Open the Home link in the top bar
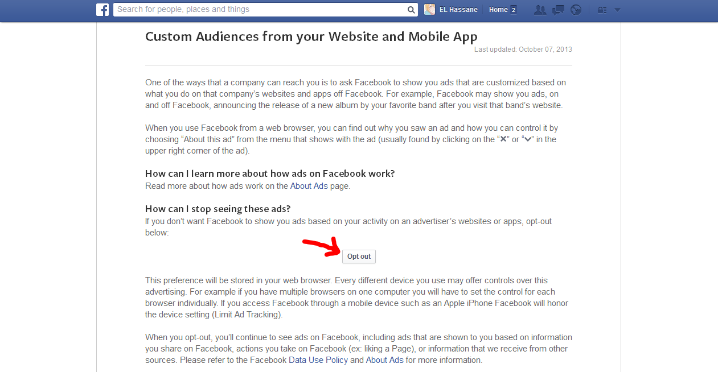The image size is (718, 372). (x=498, y=10)
